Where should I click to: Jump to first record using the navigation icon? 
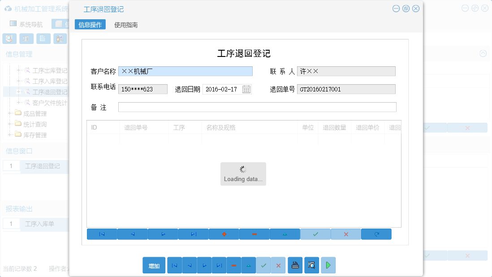[102, 234]
